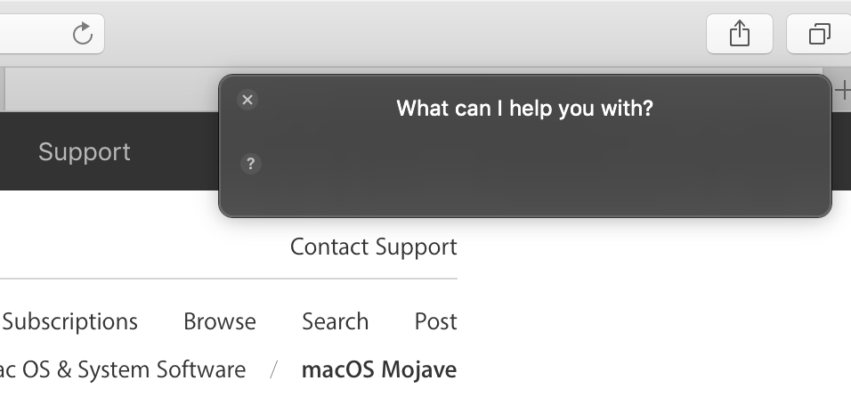Go to Support in navigation bar

click(85, 152)
